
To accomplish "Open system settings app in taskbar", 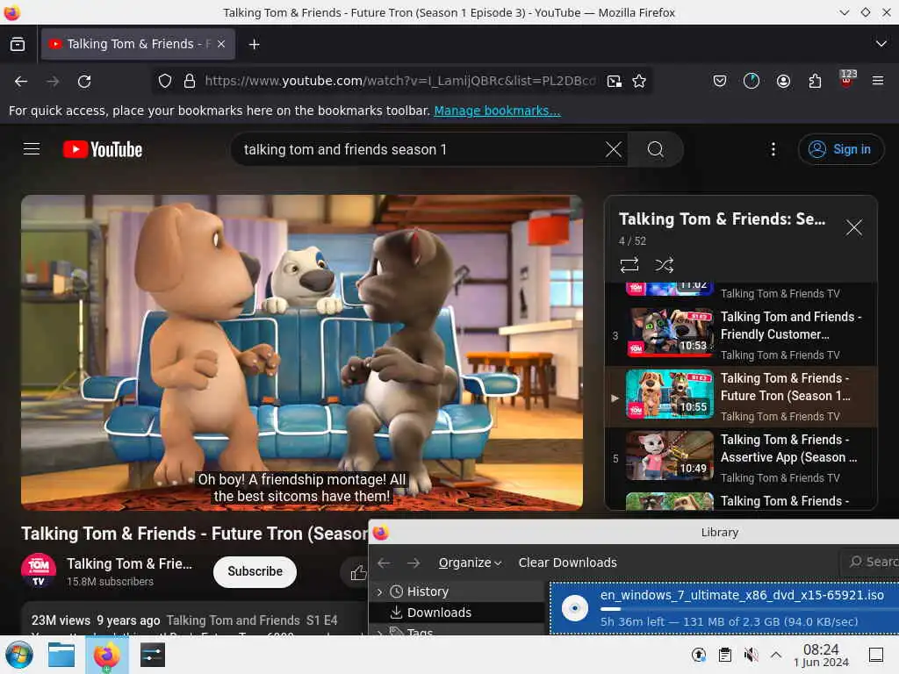I will (x=152, y=655).
